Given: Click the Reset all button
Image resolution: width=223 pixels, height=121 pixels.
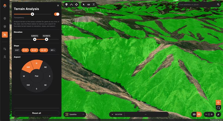Looking at the screenshot, I should coord(36,113).
